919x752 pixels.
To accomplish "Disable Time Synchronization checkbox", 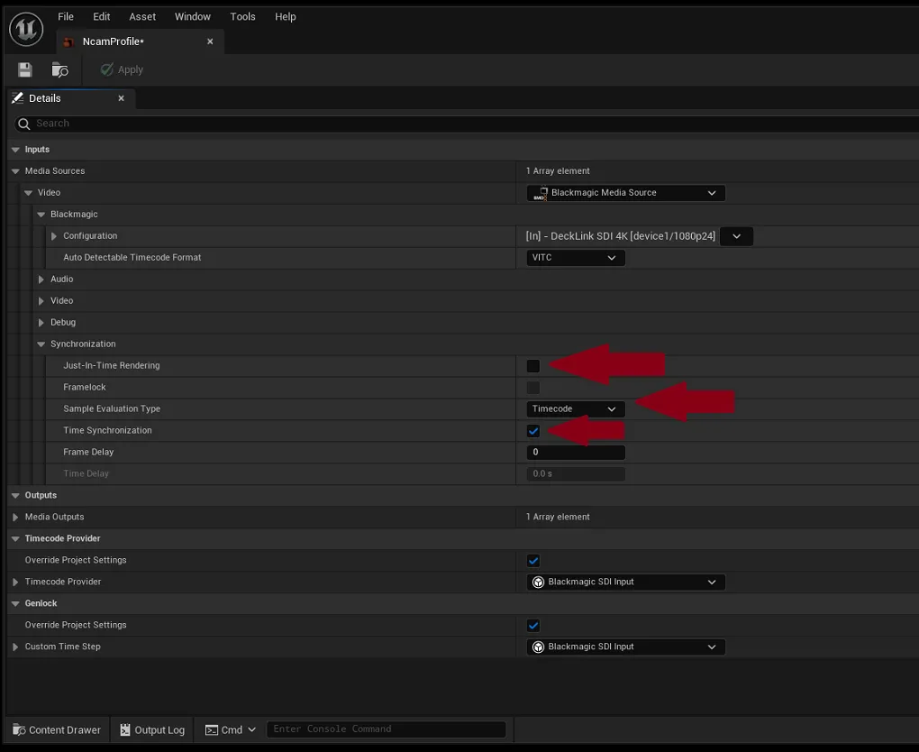I will pos(533,431).
